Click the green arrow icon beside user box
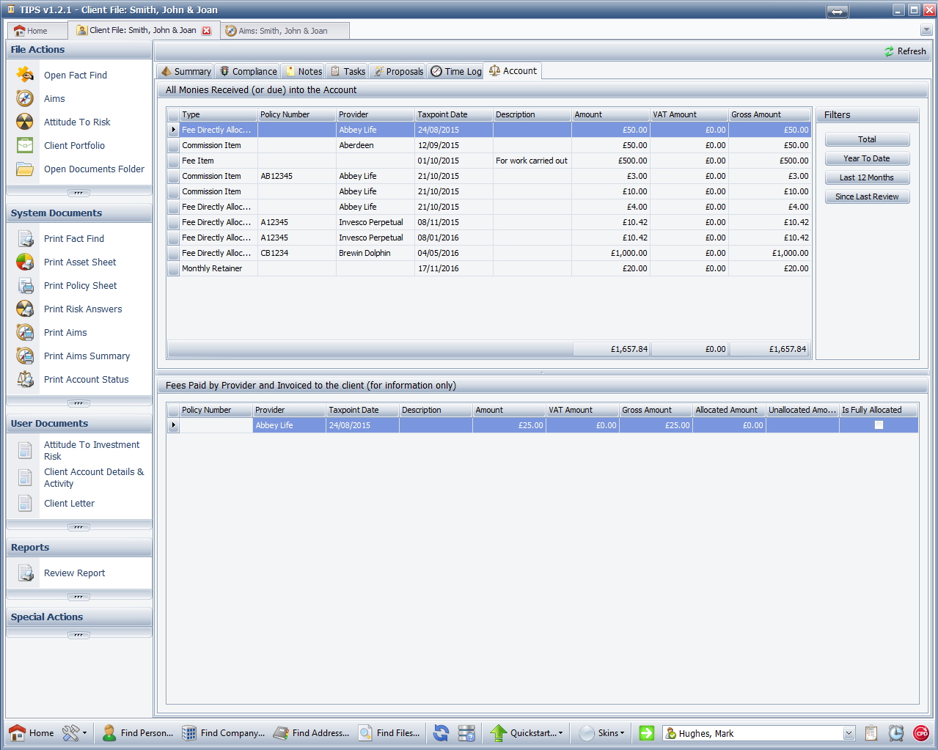 pyautogui.click(x=646, y=733)
